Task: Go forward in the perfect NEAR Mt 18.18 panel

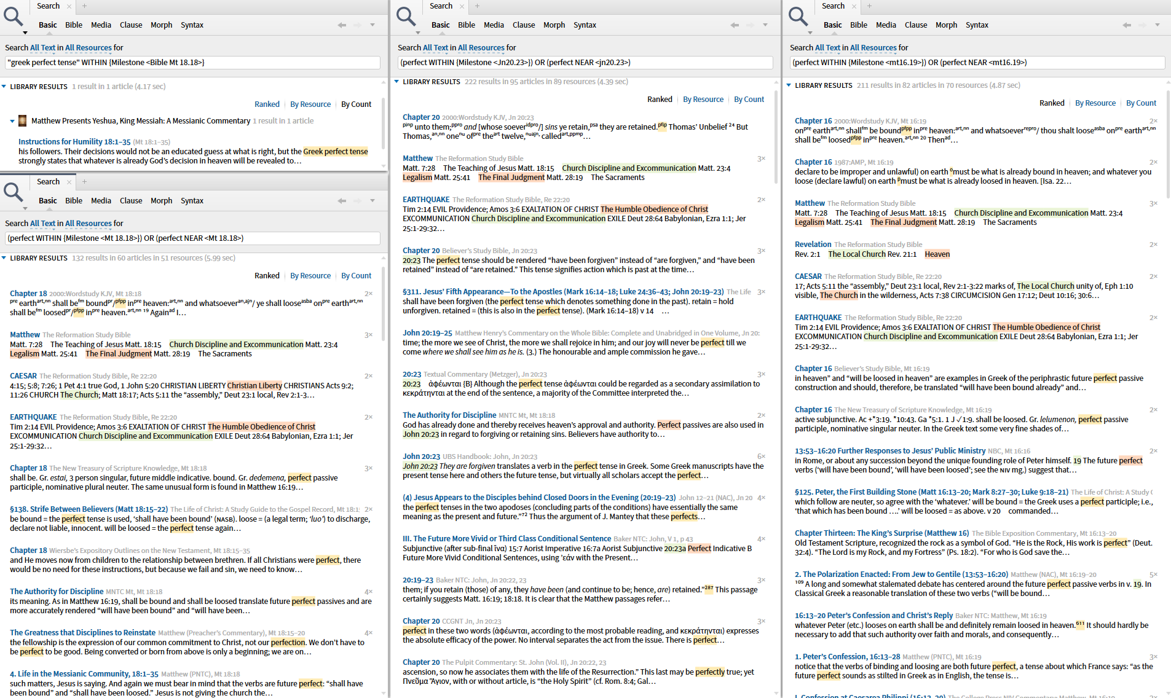Action: point(357,201)
